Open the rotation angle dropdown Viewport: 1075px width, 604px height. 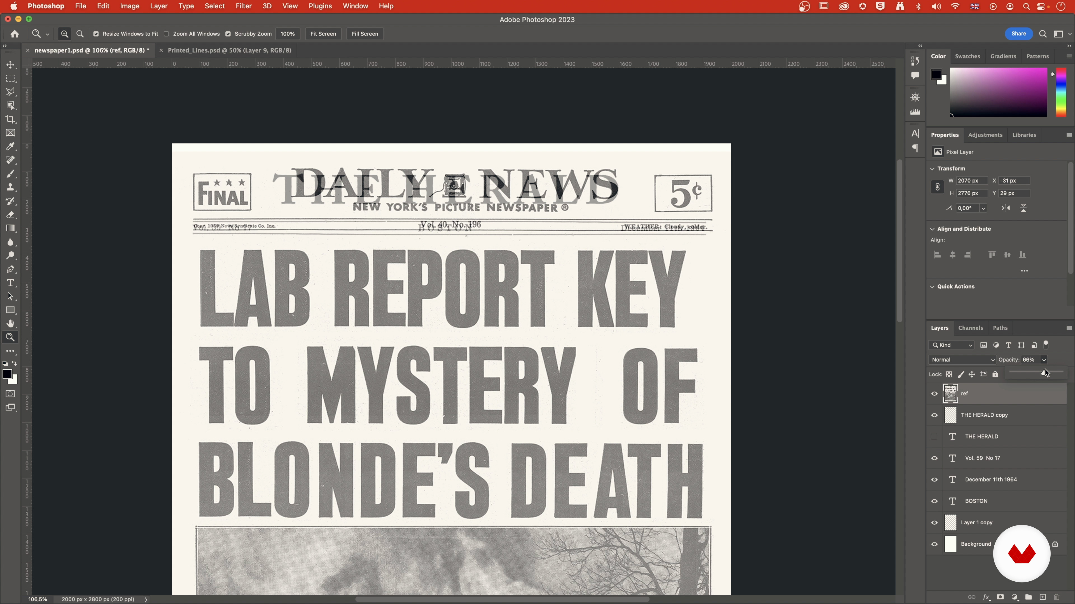983,208
